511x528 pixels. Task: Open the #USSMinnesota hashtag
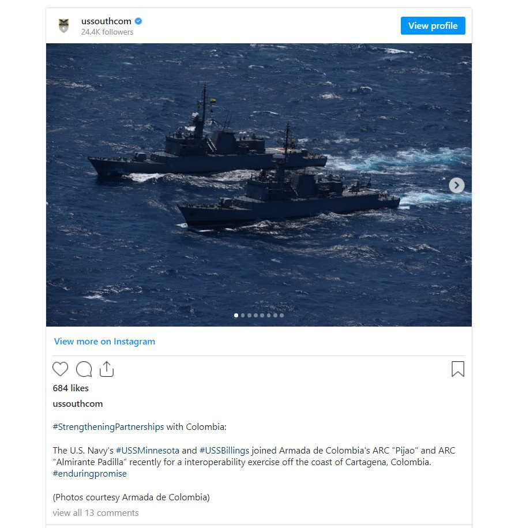click(148, 451)
